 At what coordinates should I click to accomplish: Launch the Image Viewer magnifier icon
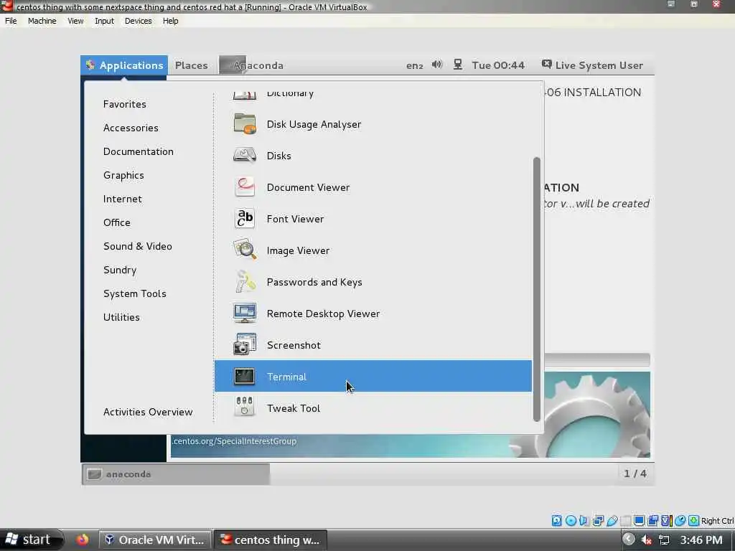tap(245, 250)
